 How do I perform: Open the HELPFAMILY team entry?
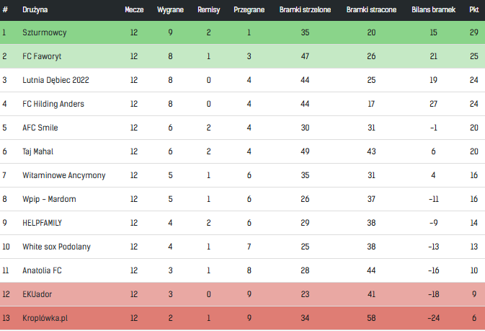42,223
